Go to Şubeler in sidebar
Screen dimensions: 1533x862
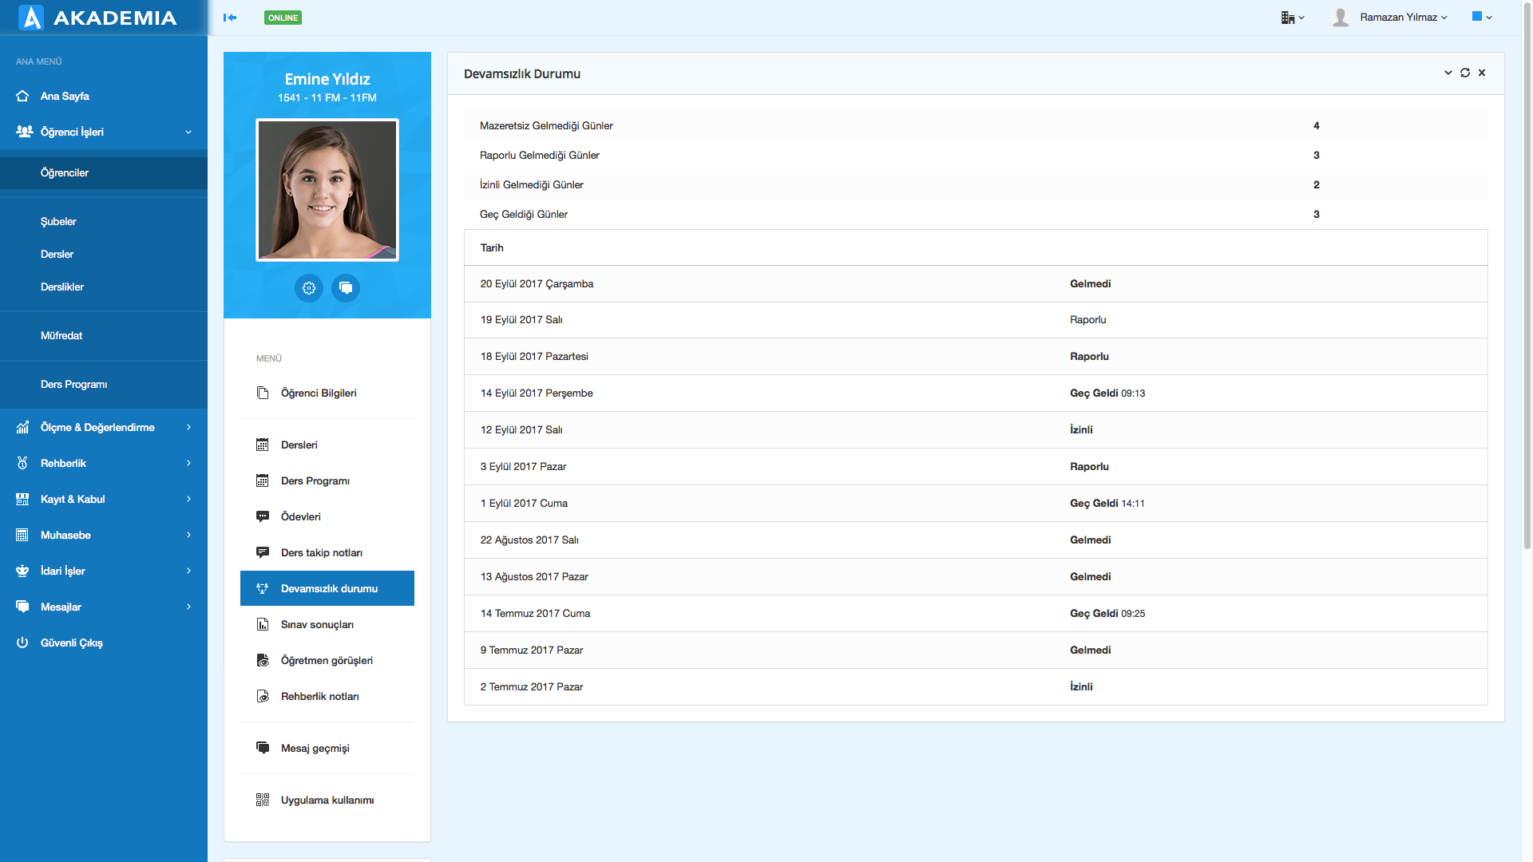click(58, 221)
